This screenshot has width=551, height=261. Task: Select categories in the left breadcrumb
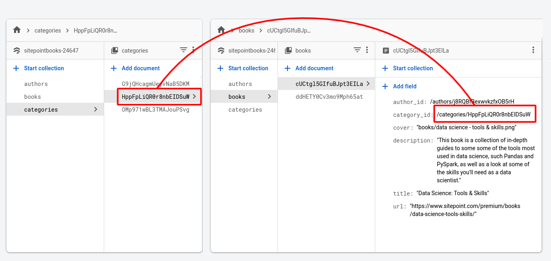(x=47, y=31)
